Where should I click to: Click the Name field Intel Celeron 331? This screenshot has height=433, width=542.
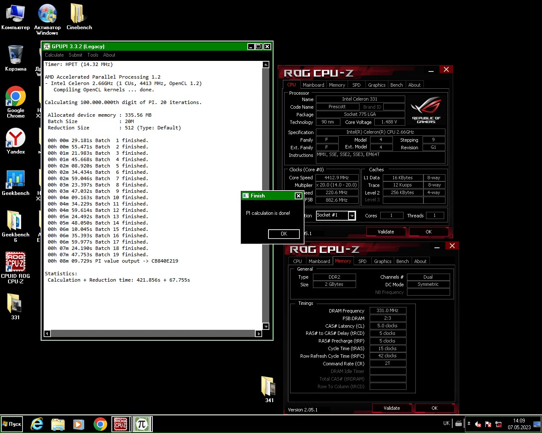coord(360,99)
